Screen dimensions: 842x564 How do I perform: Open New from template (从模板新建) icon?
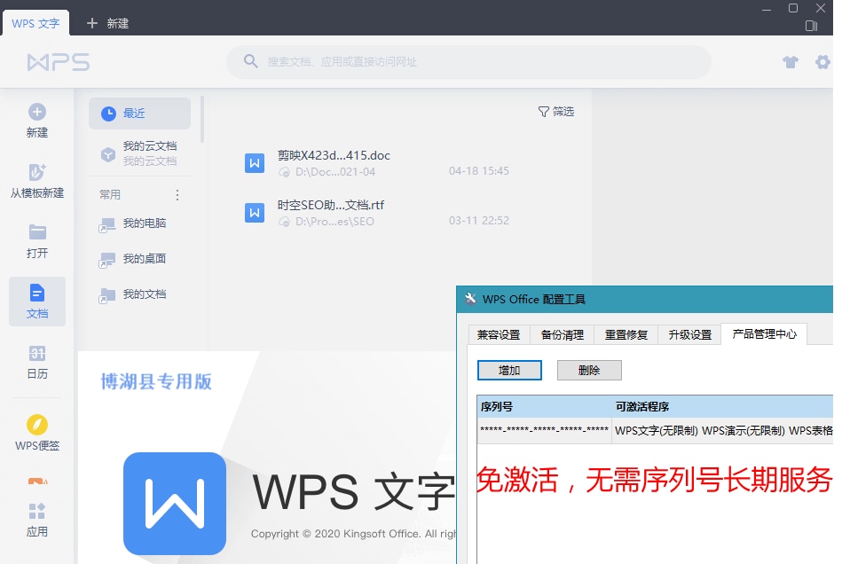coord(37,172)
